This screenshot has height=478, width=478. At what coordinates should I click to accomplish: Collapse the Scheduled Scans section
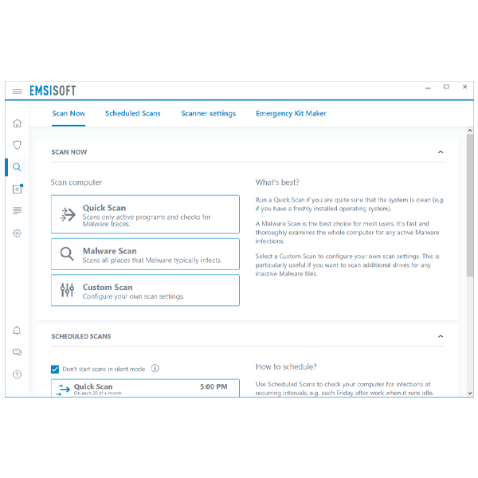[x=441, y=336]
